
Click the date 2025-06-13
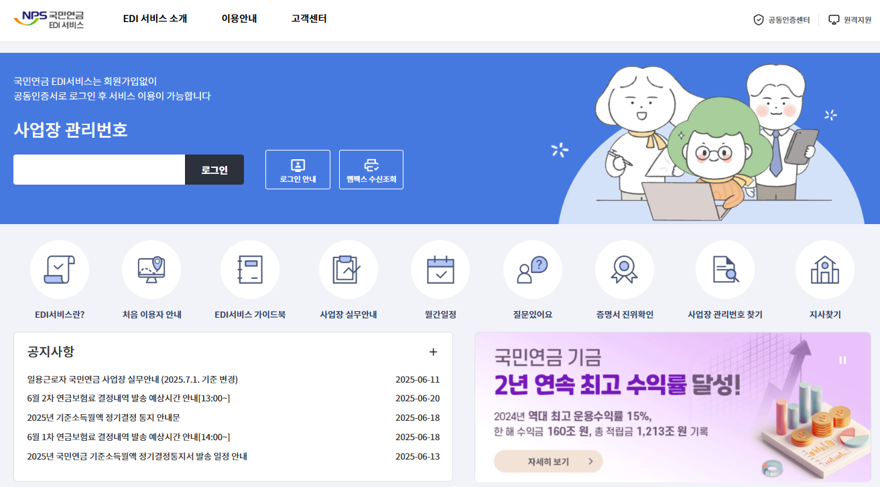[x=418, y=456]
